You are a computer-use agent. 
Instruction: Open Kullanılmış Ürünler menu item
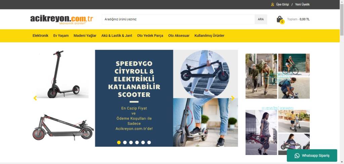[209, 35]
